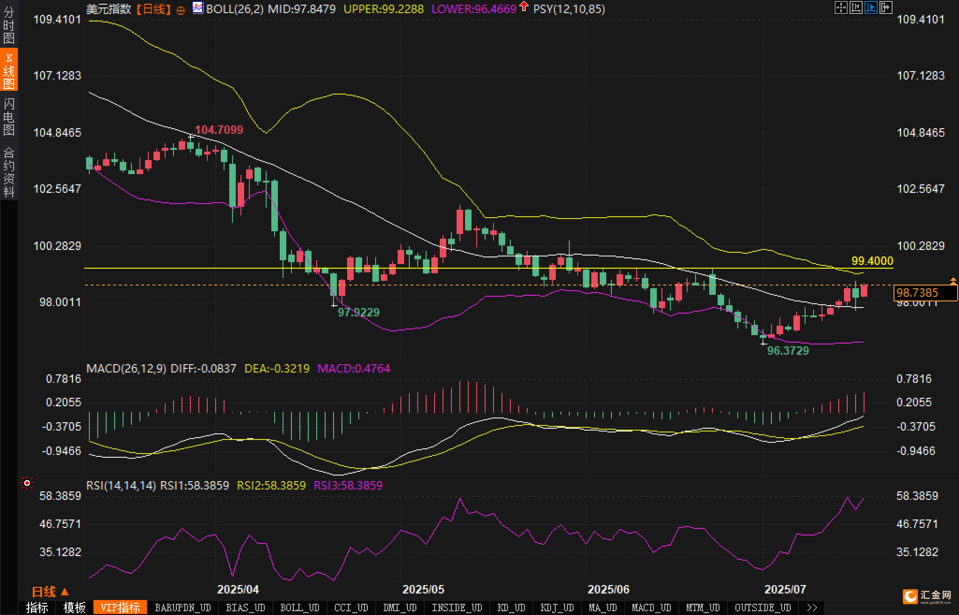Click the MACD(26,12,9) panel label
Image resolution: width=959 pixels, height=615 pixels.
click(x=126, y=368)
